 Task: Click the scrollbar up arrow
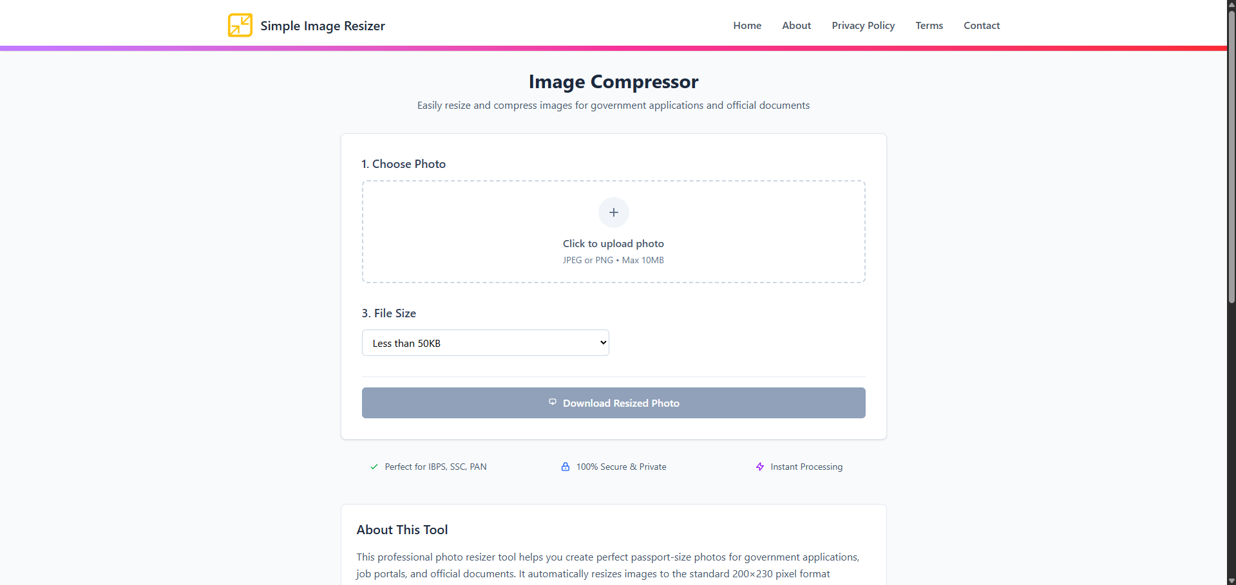pos(1230,5)
